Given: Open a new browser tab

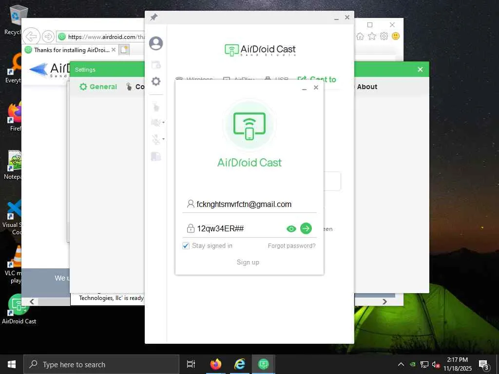Looking at the screenshot, I should pyautogui.click(x=124, y=50).
